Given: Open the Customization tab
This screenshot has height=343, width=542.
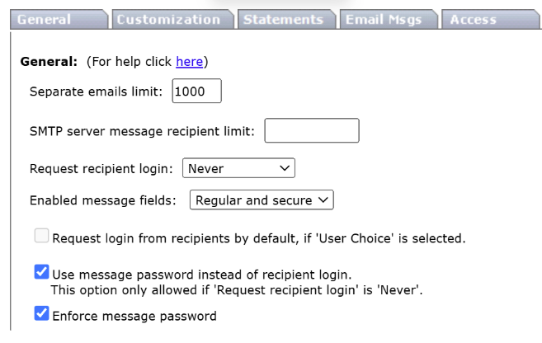Looking at the screenshot, I should point(169,20).
